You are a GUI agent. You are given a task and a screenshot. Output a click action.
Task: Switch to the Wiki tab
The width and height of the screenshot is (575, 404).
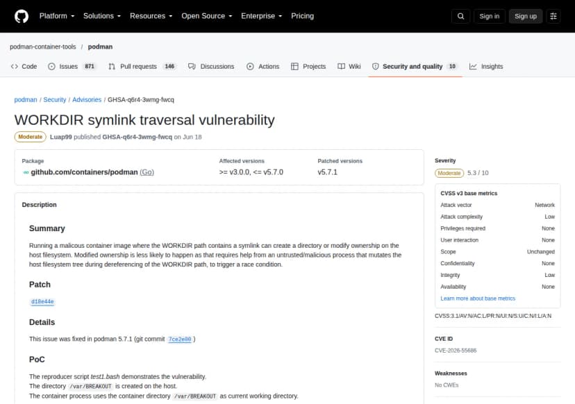click(349, 67)
